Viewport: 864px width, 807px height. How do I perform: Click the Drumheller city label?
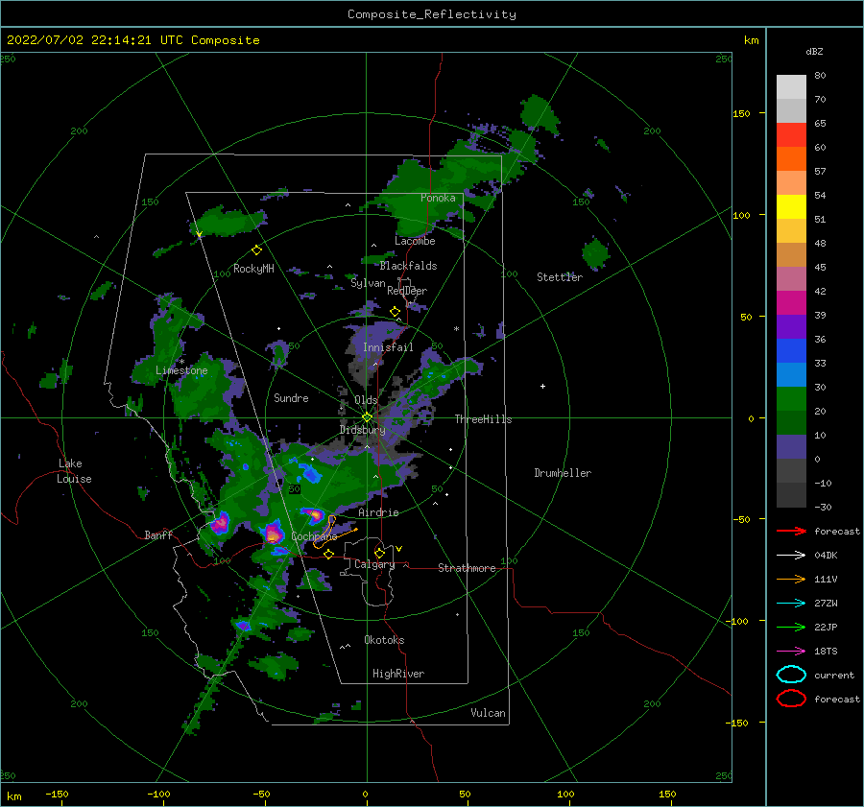(x=563, y=473)
